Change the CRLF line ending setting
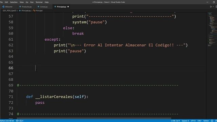 [x=199, y=121]
